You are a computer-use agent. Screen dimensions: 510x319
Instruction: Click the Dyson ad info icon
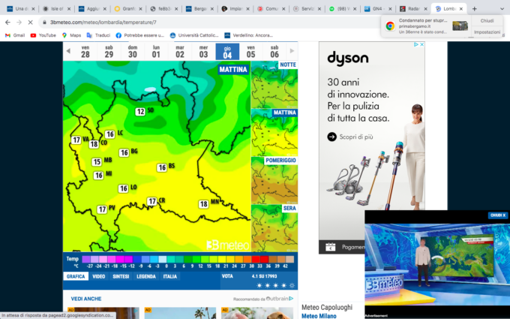point(413,45)
